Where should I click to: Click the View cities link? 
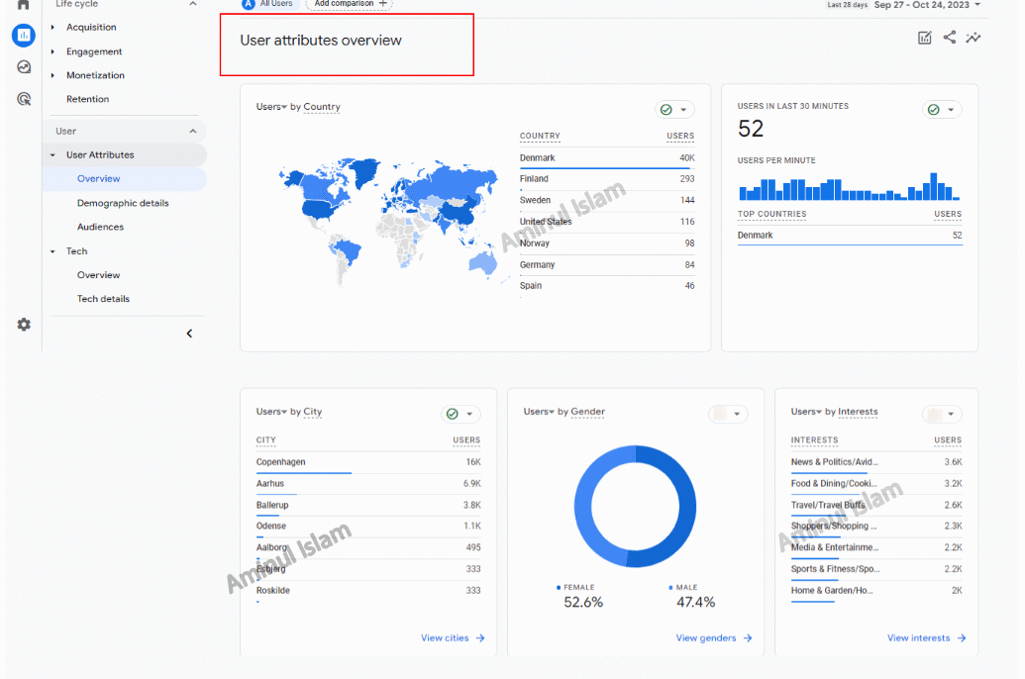click(453, 638)
